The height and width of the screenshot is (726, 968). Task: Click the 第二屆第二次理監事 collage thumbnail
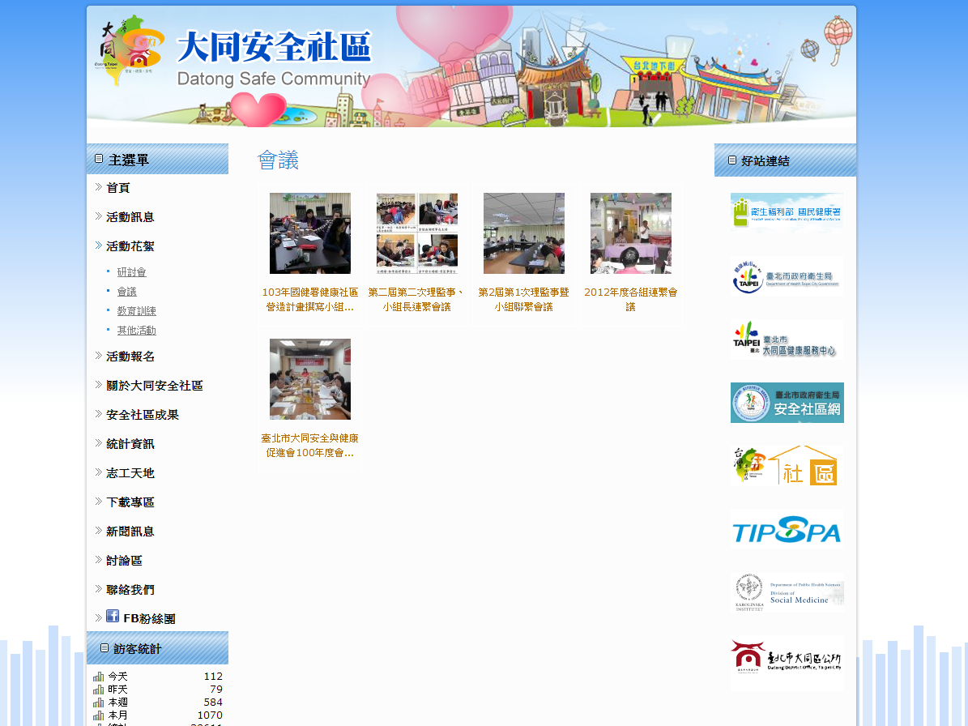click(x=417, y=233)
